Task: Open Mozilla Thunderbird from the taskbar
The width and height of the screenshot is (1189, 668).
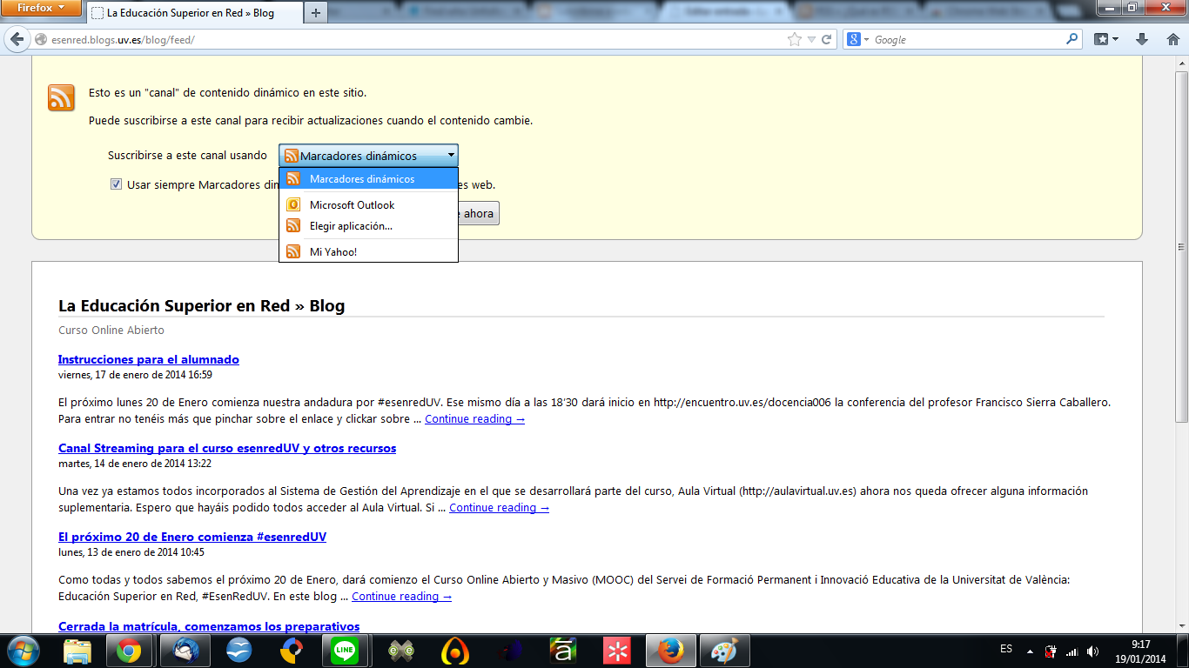Action: (185, 651)
